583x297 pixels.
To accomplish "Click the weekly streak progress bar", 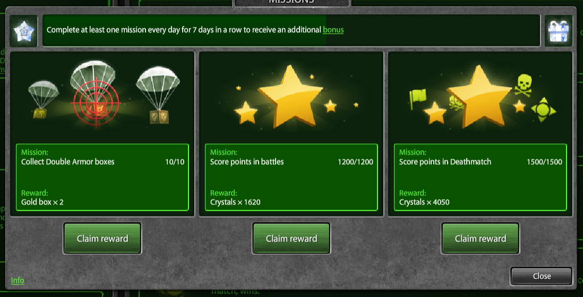I will [291, 30].
